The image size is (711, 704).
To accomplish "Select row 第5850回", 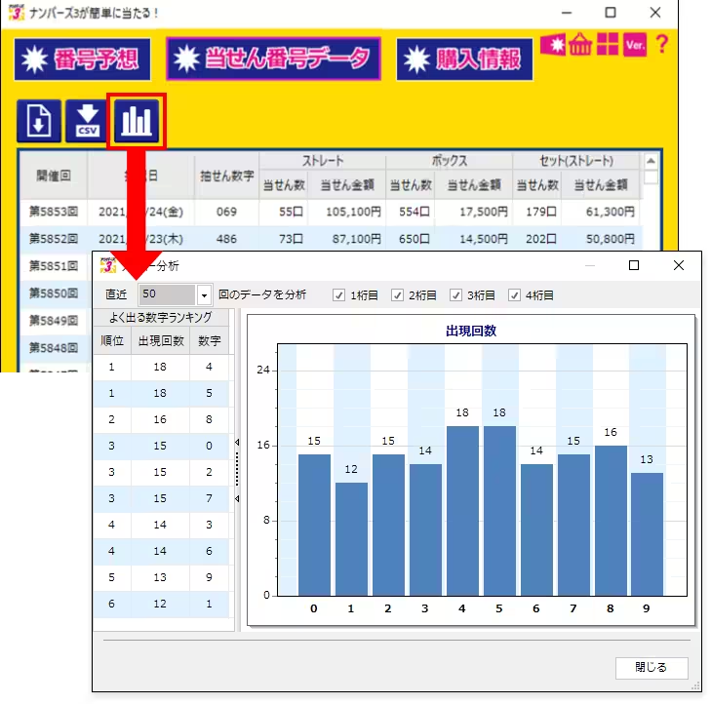I will [x=54, y=293].
